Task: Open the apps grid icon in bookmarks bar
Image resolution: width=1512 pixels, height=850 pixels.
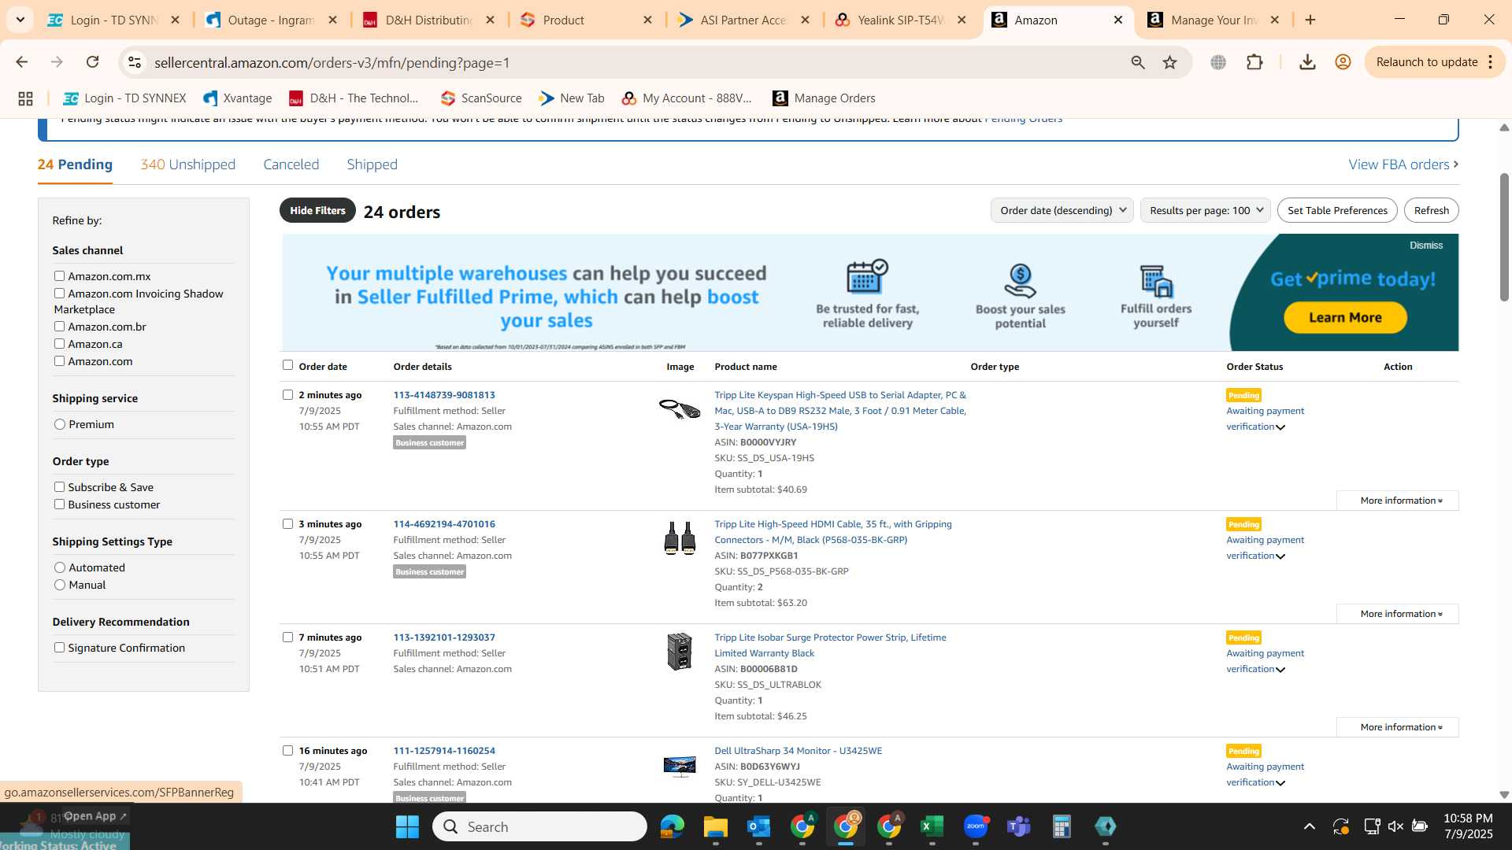Action: pyautogui.click(x=25, y=98)
